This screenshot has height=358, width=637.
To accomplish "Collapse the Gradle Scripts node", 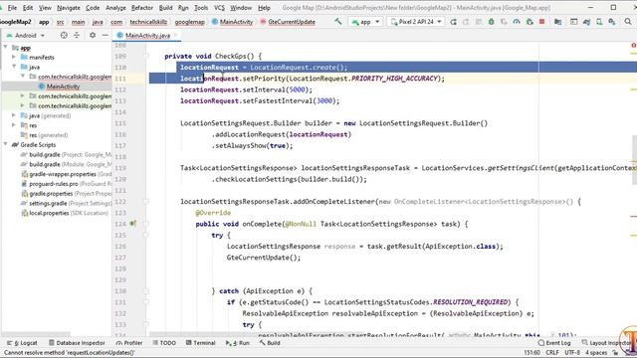I will [x=5, y=144].
